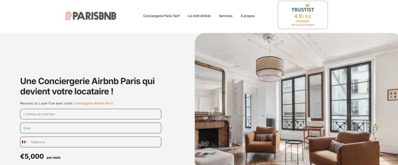
Task: Focus the Téléphone number field
Action: pos(95,142)
